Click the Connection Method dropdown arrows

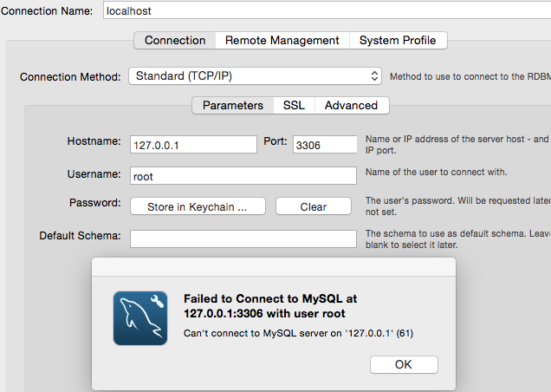coord(374,76)
